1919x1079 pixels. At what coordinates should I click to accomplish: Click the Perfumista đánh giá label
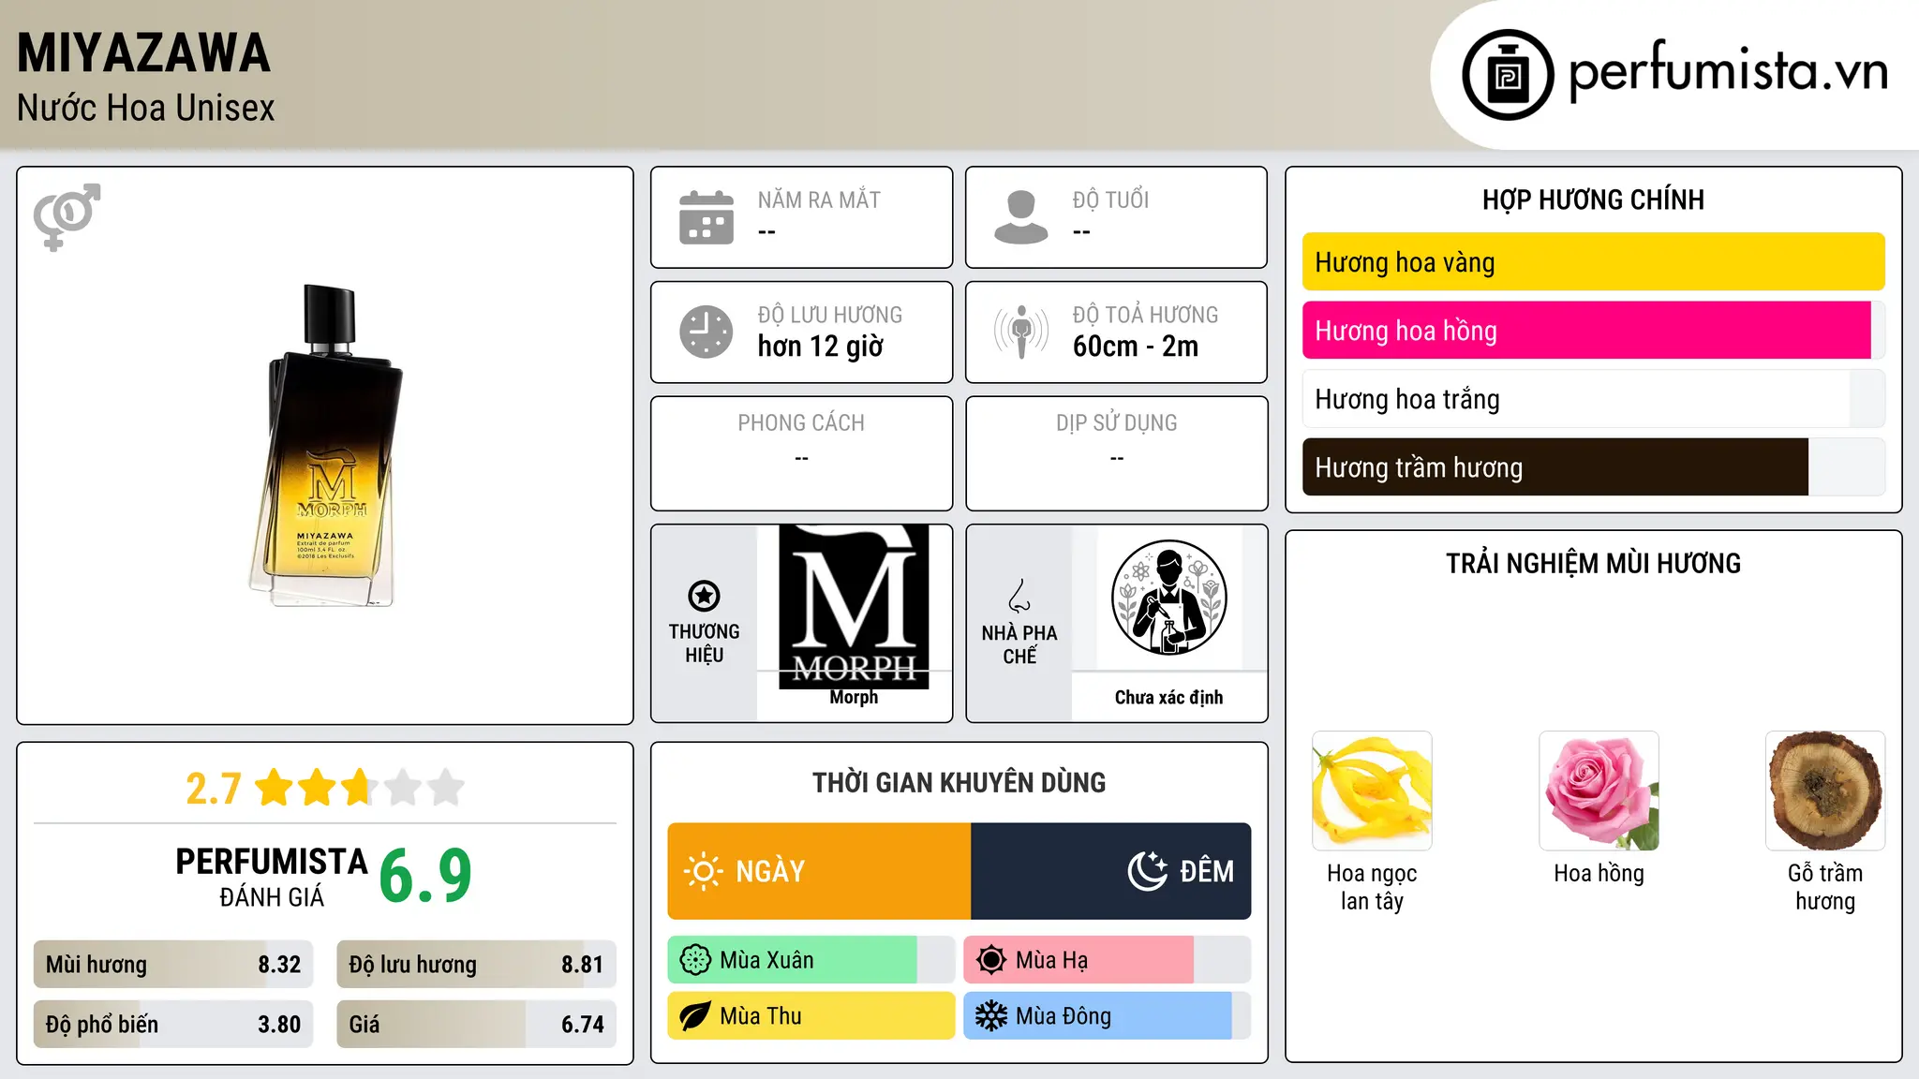coord(272,877)
